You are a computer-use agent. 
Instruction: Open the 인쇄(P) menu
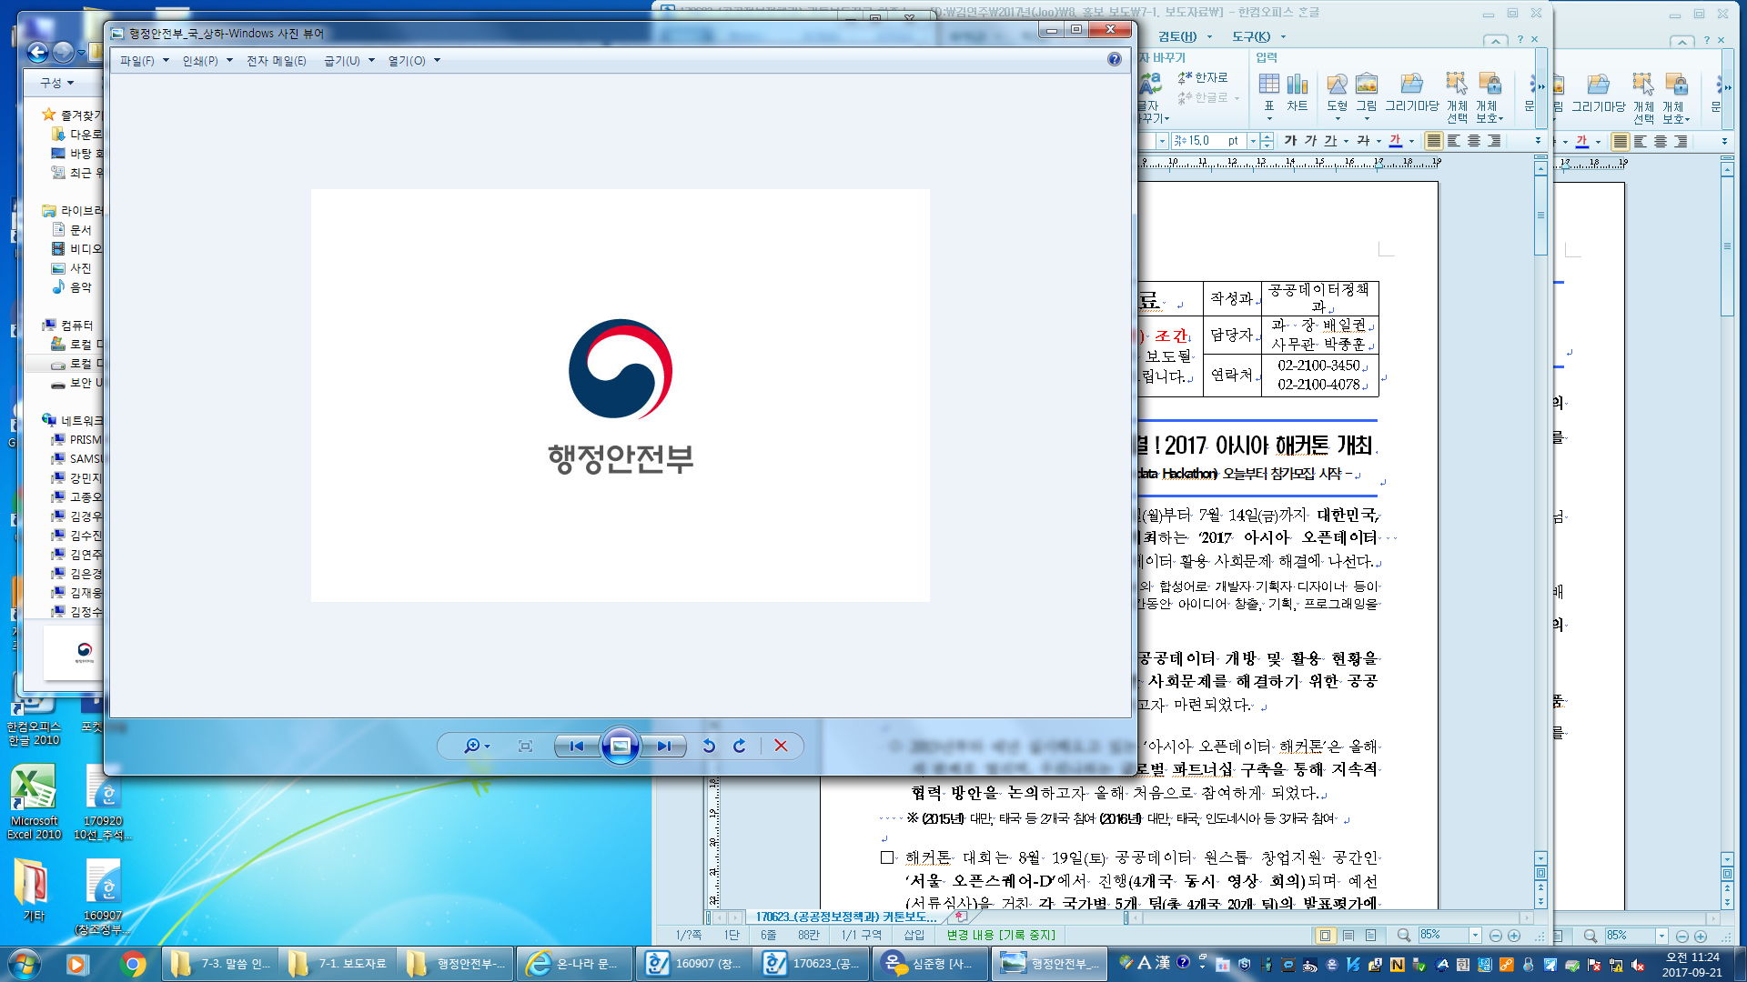[207, 61]
